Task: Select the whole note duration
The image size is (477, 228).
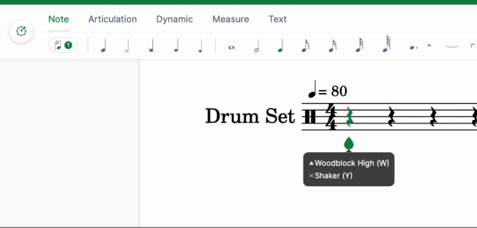Action: click(231, 47)
